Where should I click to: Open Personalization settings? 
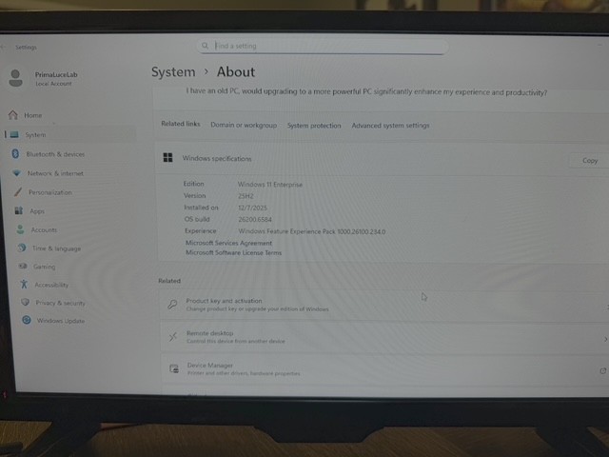coord(49,192)
